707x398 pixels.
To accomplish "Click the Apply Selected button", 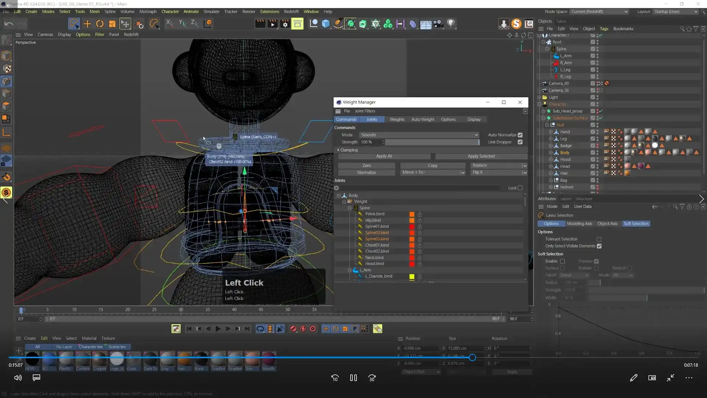I will pos(481,156).
